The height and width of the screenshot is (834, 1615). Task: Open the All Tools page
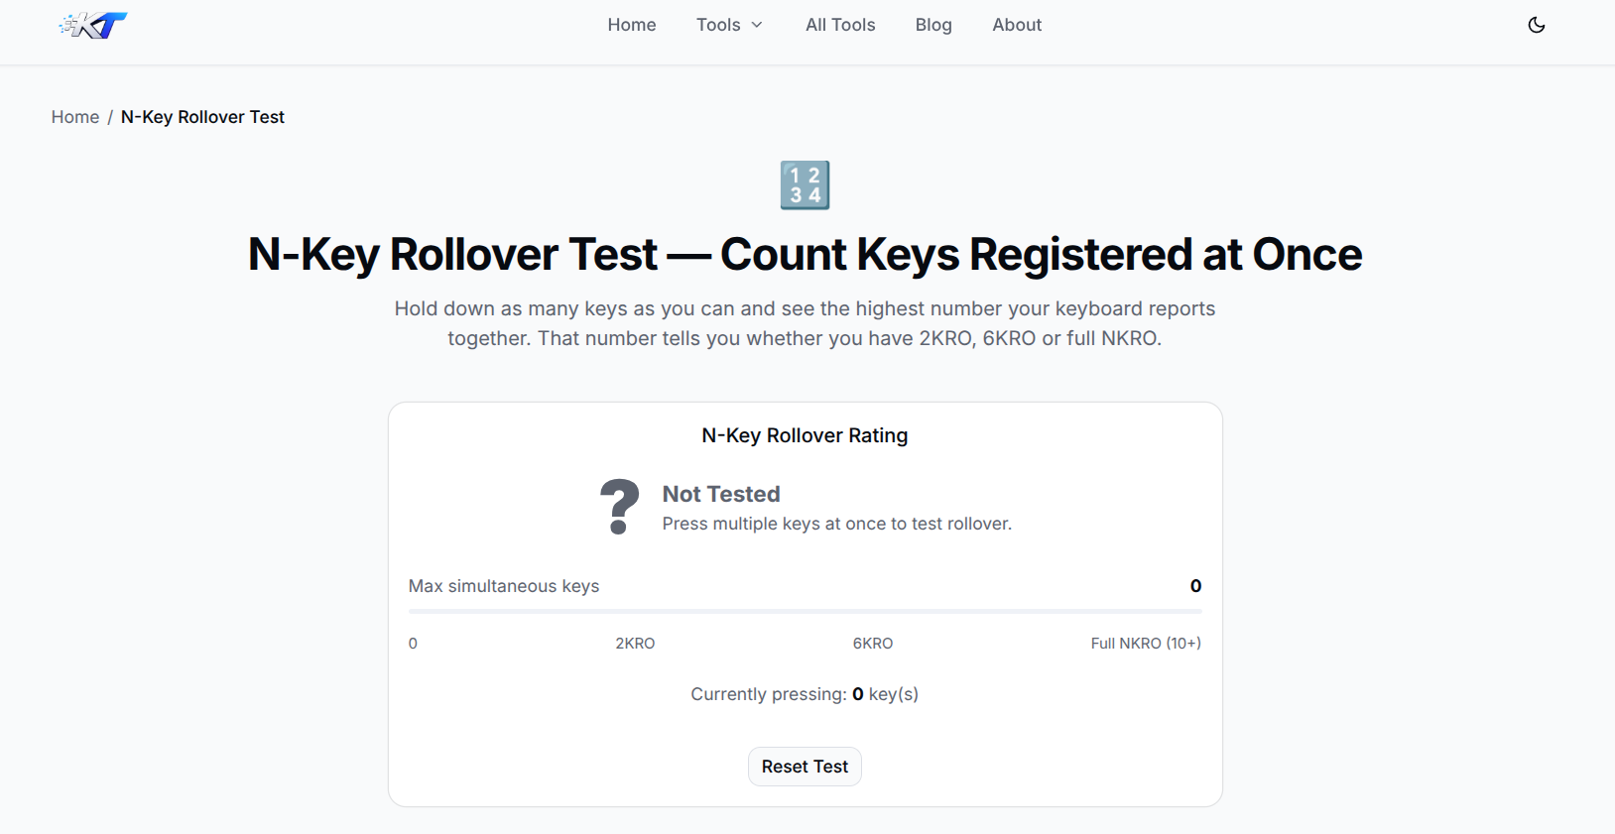click(x=840, y=25)
